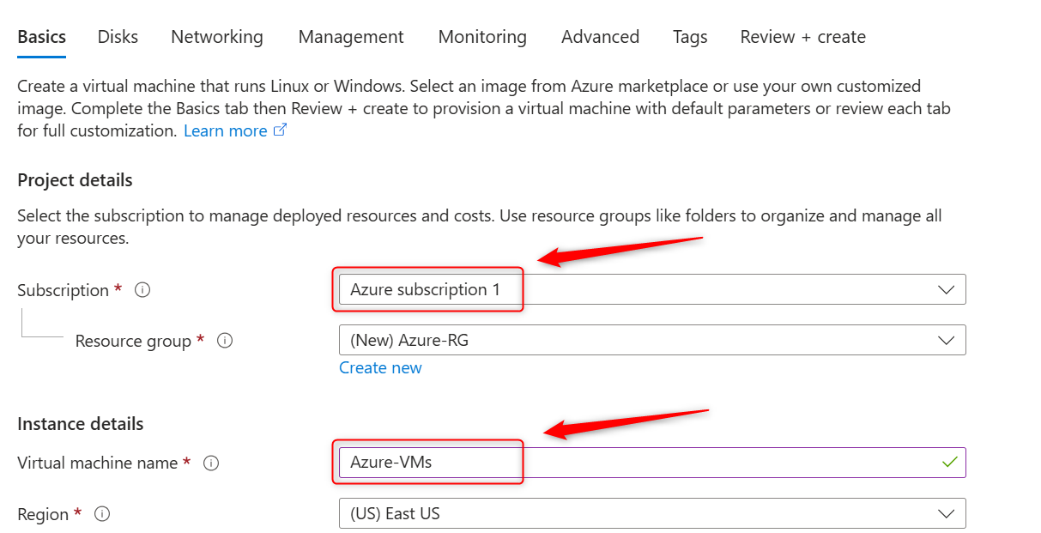
Task: Click the (US) East US value
Action: tap(395, 514)
